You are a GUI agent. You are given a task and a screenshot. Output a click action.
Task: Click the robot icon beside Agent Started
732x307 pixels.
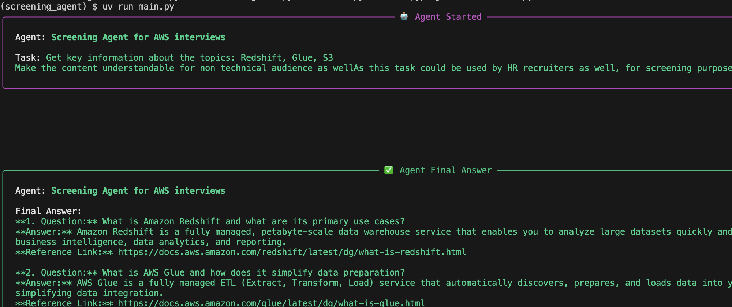404,16
